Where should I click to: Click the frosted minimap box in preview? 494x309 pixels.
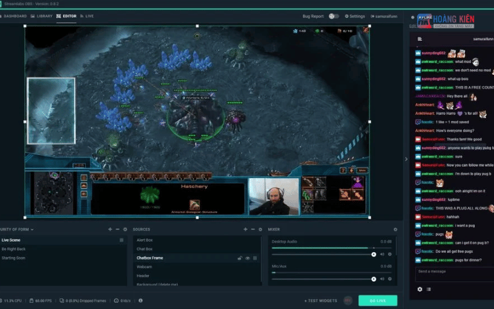click(51, 111)
